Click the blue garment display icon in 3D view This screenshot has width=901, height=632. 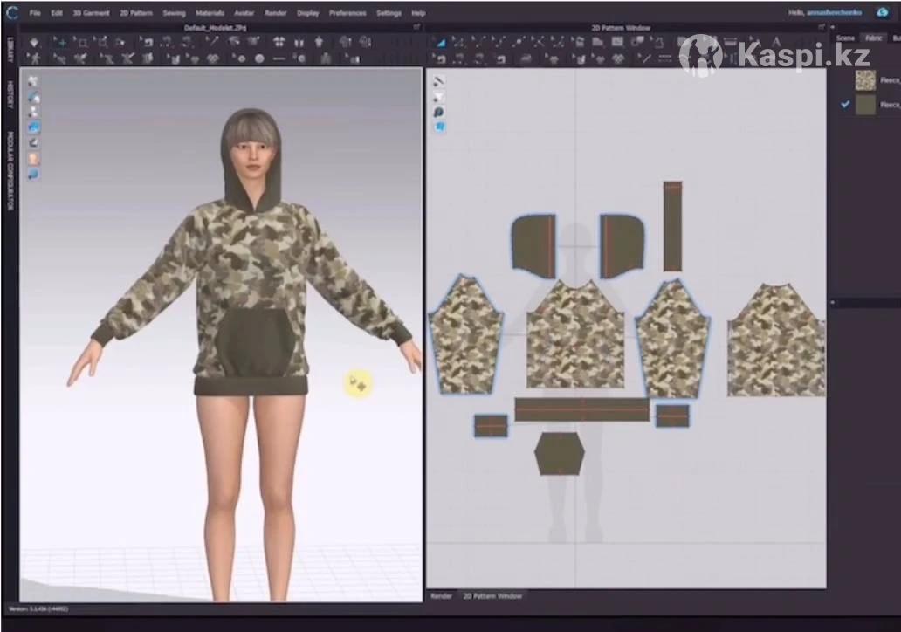[34, 127]
